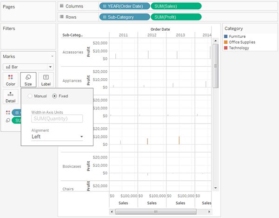Screen dimensions: 279x218
Task: Click the vertical scrollbar down arrow
Action: tap(215, 188)
